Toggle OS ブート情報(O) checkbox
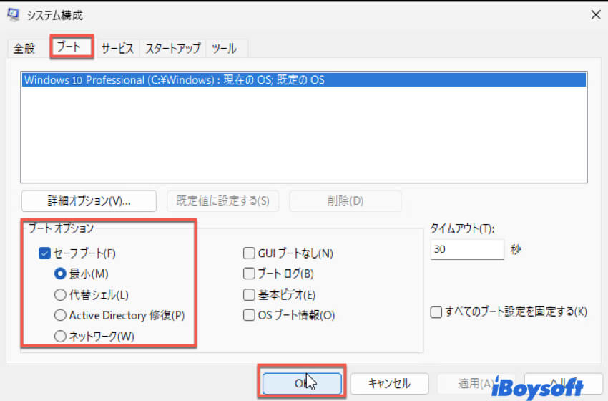 click(249, 315)
